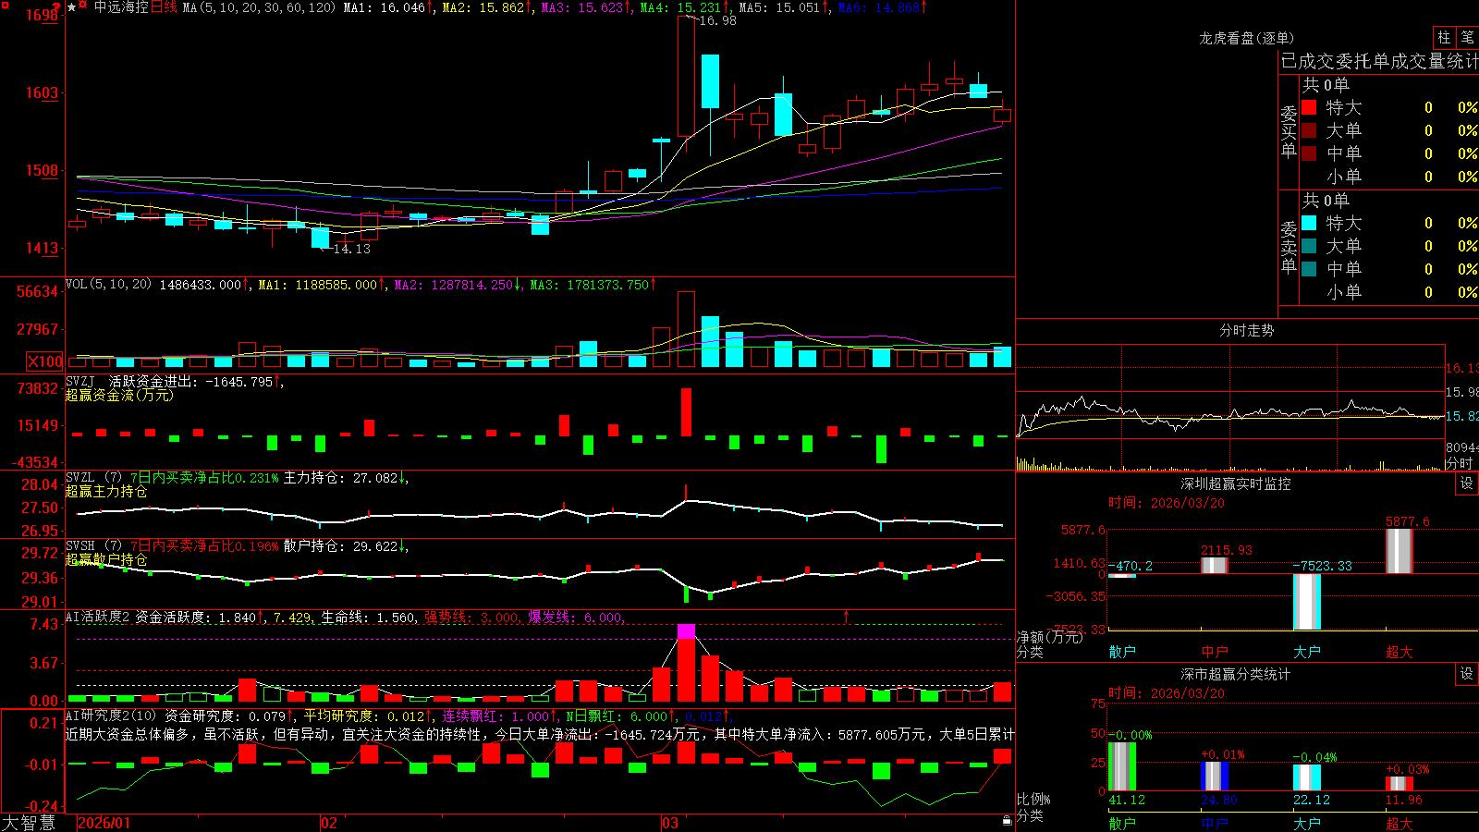The height and width of the screenshot is (832, 1479).
Task: Click the 超赢主力持仓 label
Action: click(x=106, y=491)
